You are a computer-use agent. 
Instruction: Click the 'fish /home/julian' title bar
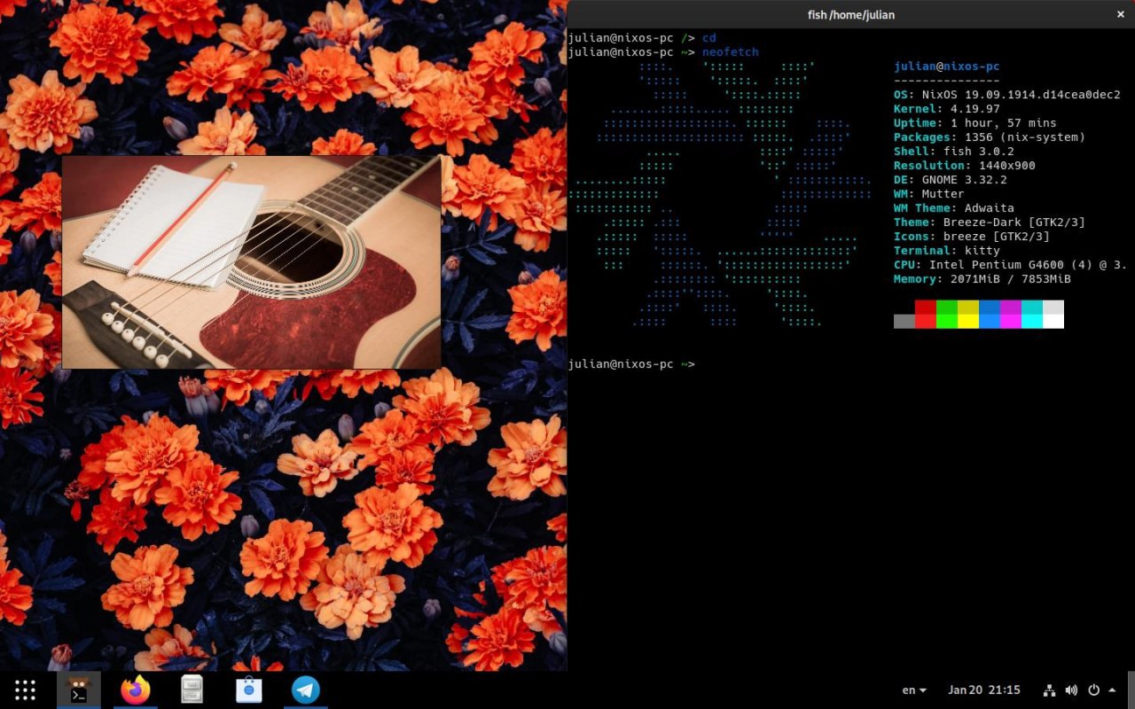pyautogui.click(x=850, y=13)
